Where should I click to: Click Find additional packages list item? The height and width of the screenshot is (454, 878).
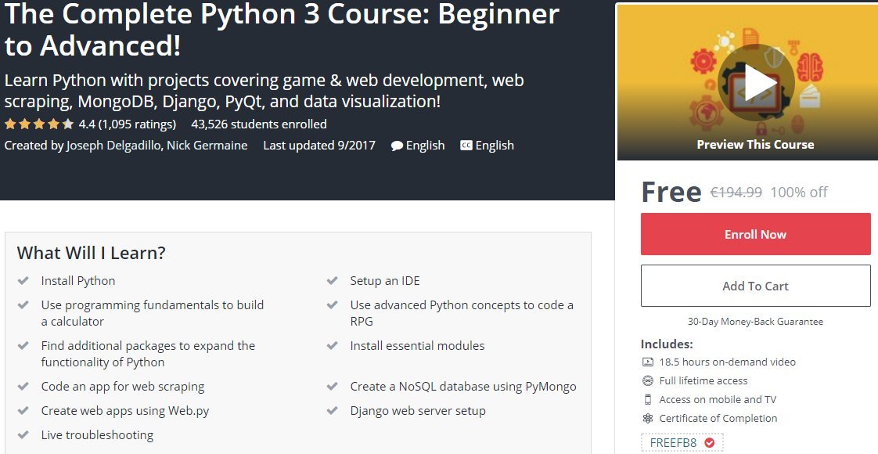pyautogui.click(x=148, y=354)
